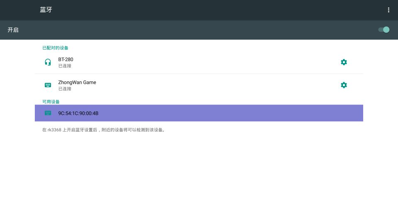Click 已连接 status under ZhongWan Game
This screenshot has width=398, height=223.
[x=65, y=89]
